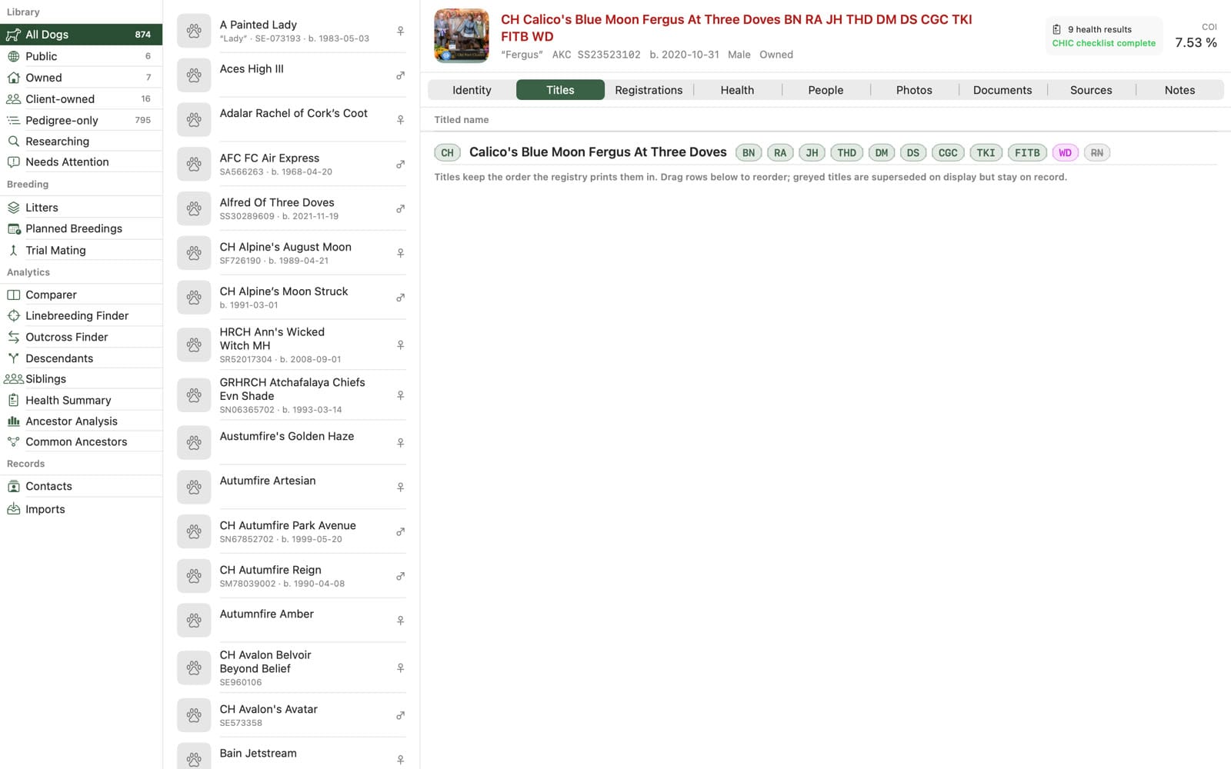Click the COI 7.53 % value
1231x769 pixels.
[1196, 43]
